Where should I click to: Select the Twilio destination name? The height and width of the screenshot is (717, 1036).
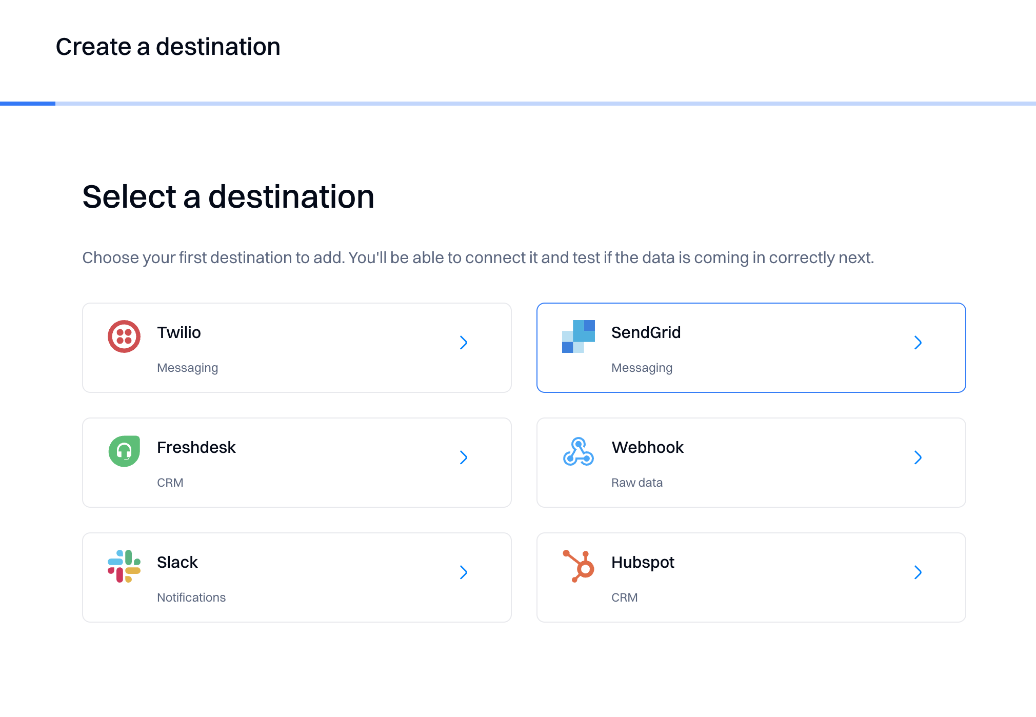178,332
